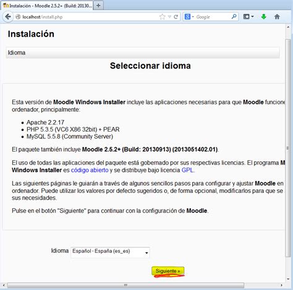Click the scroll down arrow

(x=288, y=279)
